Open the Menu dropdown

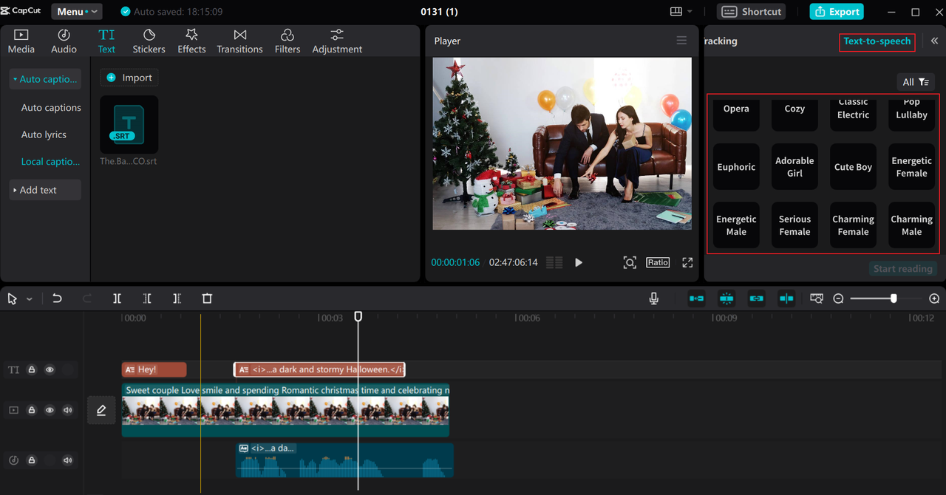click(x=77, y=12)
